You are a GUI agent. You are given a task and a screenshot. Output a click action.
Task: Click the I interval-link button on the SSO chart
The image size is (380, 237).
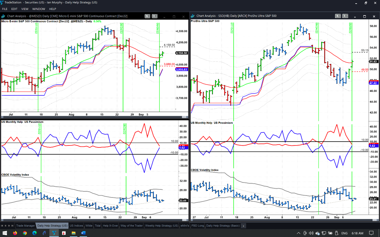pyautogui.click(x=345, y=16)
